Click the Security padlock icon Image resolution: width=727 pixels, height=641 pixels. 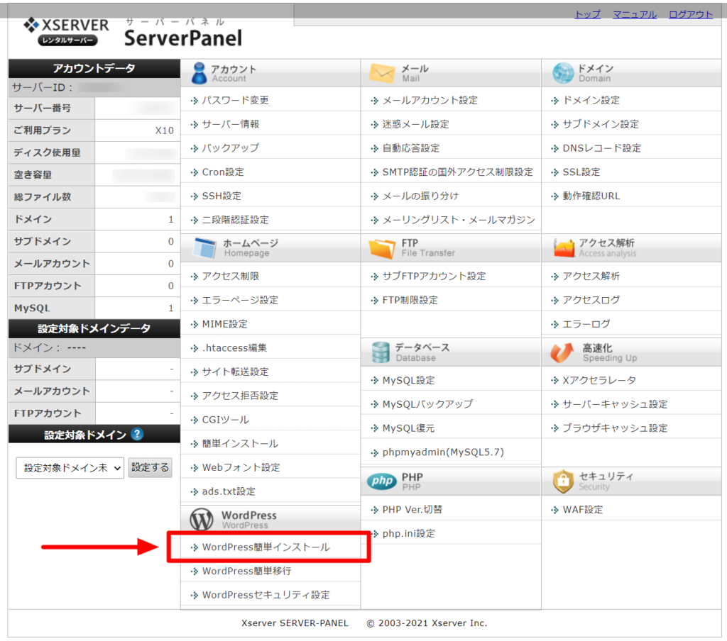(x=563, y=481)
